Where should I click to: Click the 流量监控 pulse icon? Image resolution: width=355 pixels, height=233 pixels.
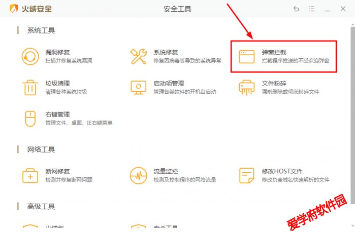pyautogui.click(x=138, y=176)
